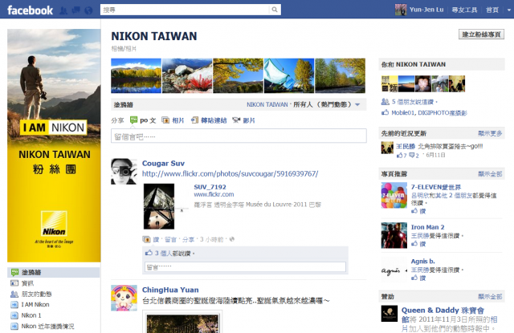Image resolution: width=514 pixels, height=333 pixels.
Task: Click ChingHua Yuan profile picture
Action: pyautogui.click(x=124, y=298)
